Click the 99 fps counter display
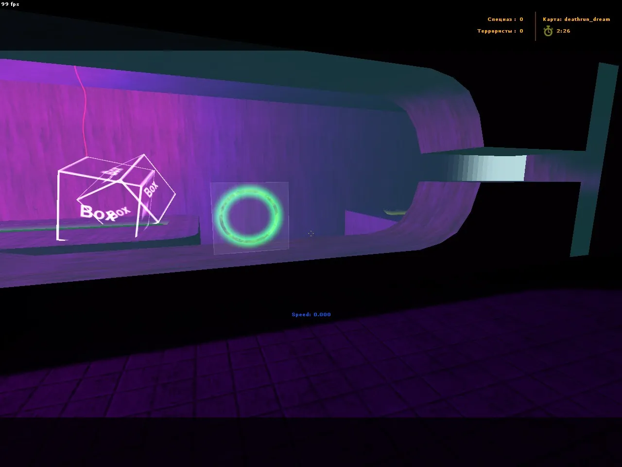This screenshot has width=622, height=467. click(x=11, y=4)
